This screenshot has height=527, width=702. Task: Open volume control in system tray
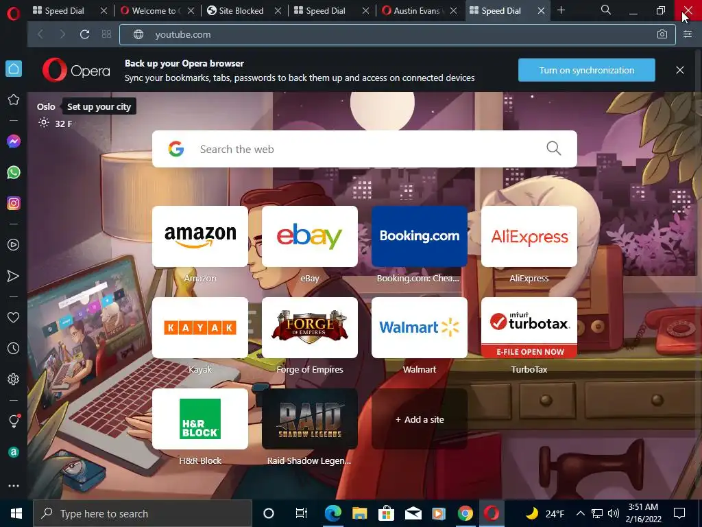pos(614,513)
